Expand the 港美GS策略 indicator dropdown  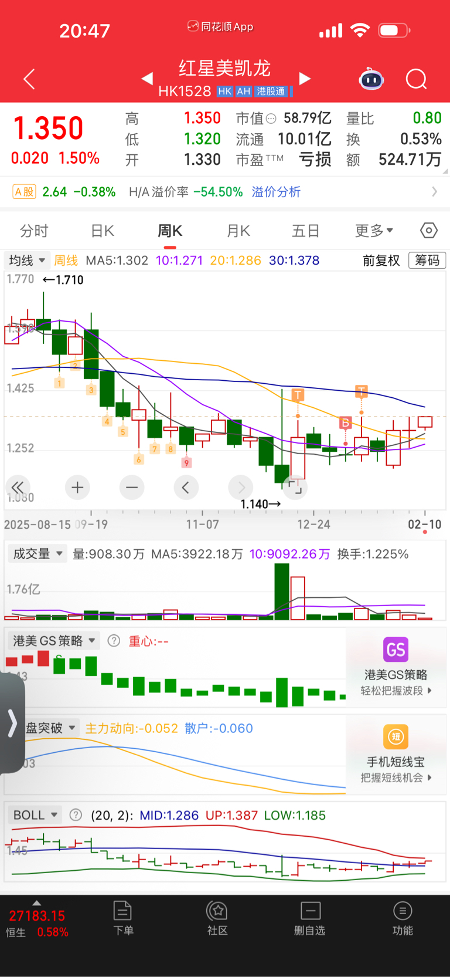point(54,641)
